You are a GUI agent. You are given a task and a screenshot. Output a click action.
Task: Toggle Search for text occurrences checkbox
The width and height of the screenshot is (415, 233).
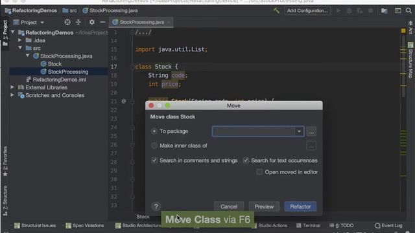click(246, 161)
